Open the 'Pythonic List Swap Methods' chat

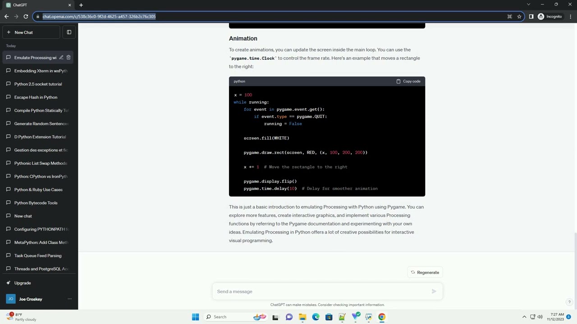(39, 163)
